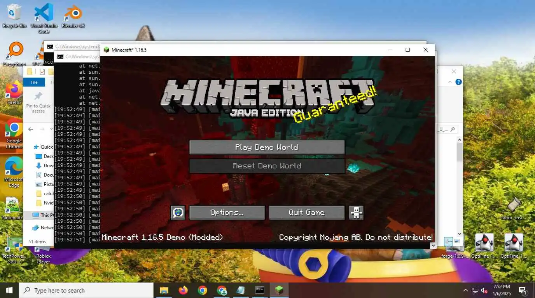Click Explorer scrollbar down arrow
Viewport: 535px width, 298px height.
(x=460, y=234)
